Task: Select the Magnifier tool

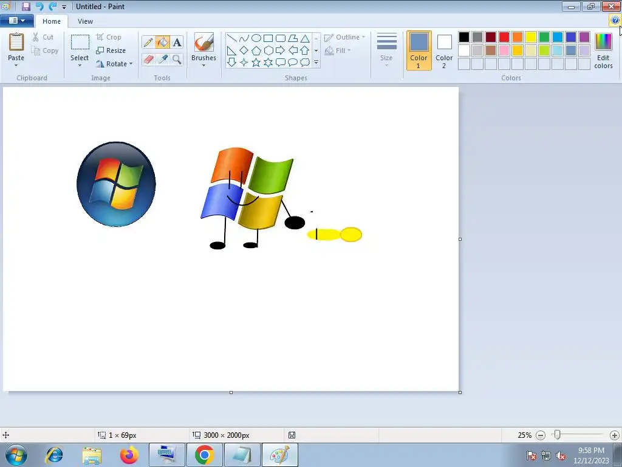Action: [x=177, y=60]
